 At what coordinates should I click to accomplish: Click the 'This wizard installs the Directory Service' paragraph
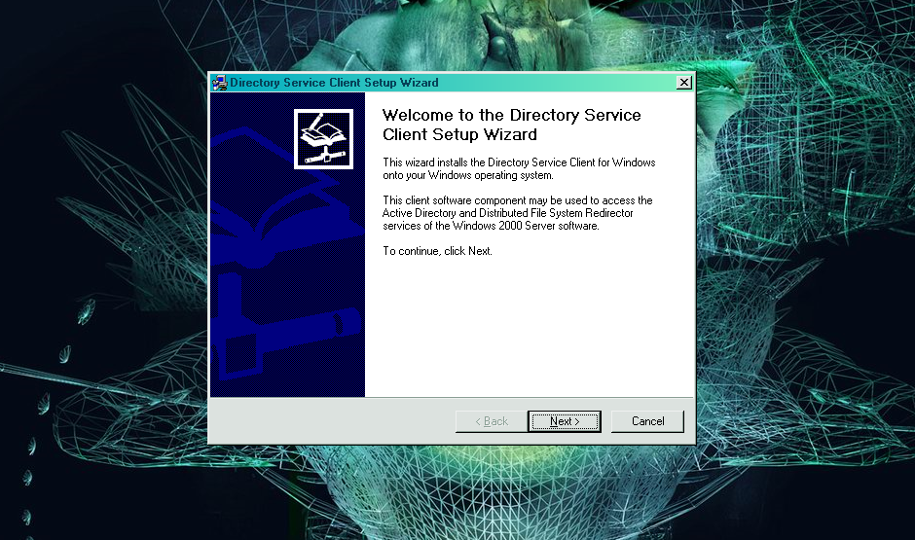tap(519, 168)
